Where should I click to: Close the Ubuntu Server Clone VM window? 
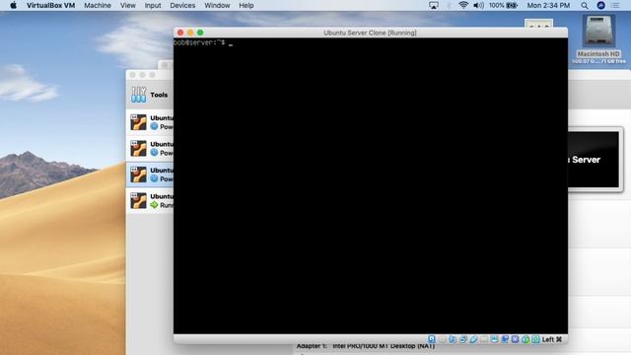(x=180, y=33)
